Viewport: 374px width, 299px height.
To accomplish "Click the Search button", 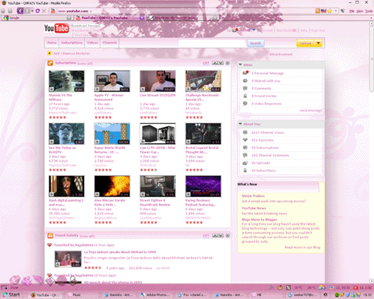I will 256,43.
